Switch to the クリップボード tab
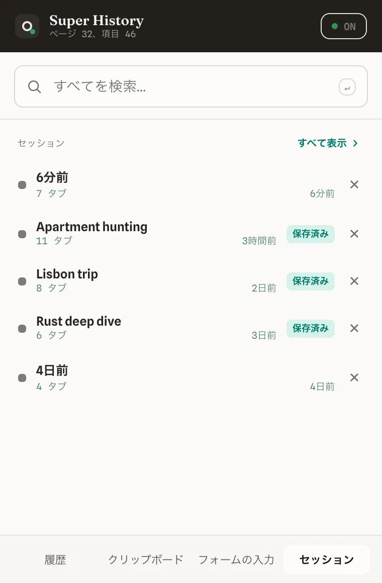This screenshot has width=382, height=583. (146, 559)
